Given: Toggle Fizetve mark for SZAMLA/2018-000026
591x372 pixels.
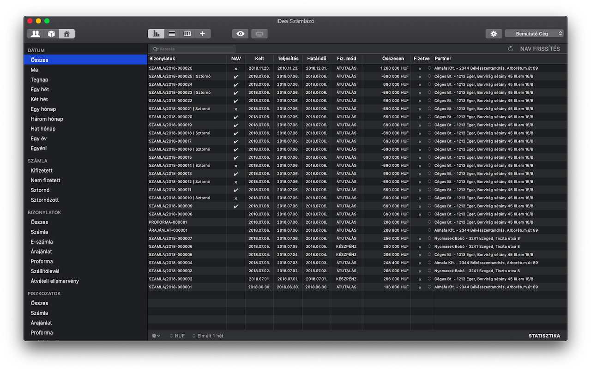Looking at the screenshot, I should coord(420,68).
